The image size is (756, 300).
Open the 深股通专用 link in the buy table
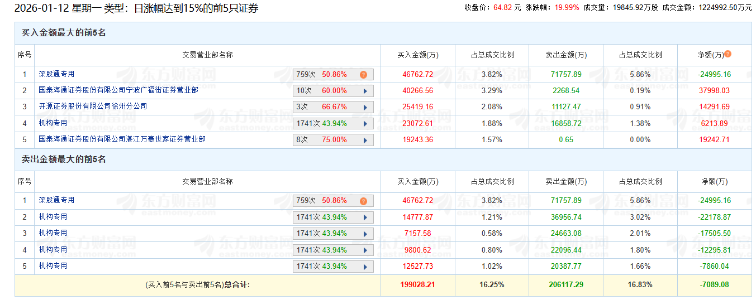tap(56, 74)
